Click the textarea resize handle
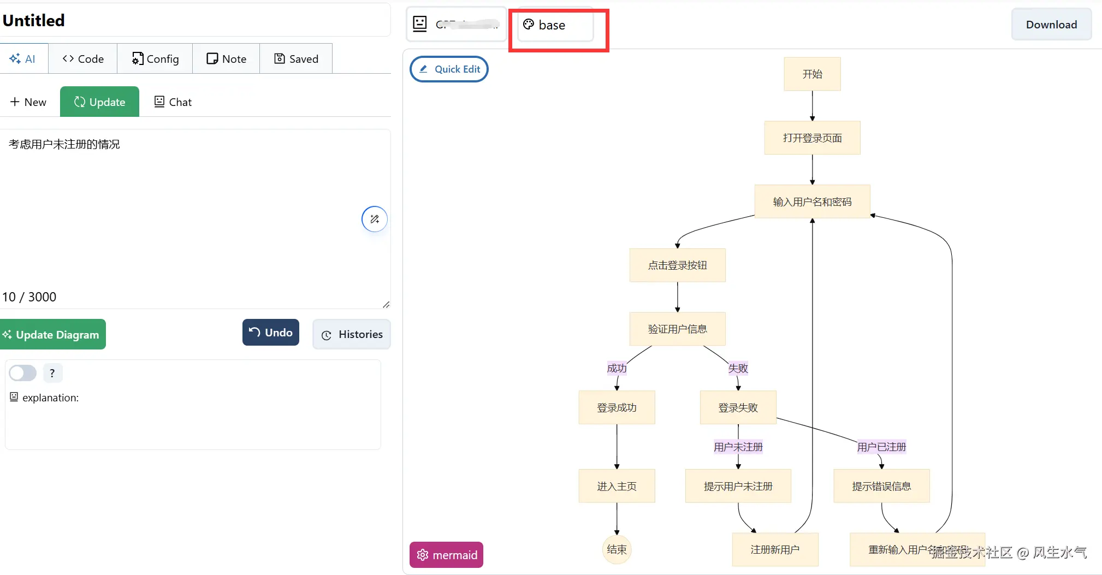The image size is (1102, 575). pos(386,304)
